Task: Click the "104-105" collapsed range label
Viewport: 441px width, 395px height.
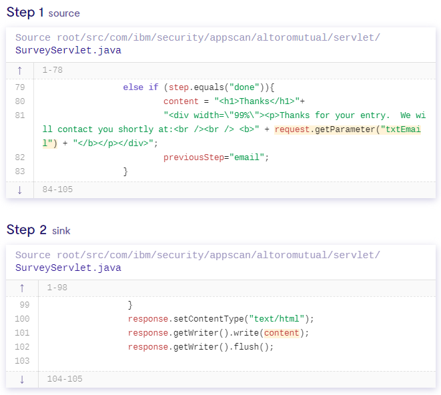Action: (65, 379)
